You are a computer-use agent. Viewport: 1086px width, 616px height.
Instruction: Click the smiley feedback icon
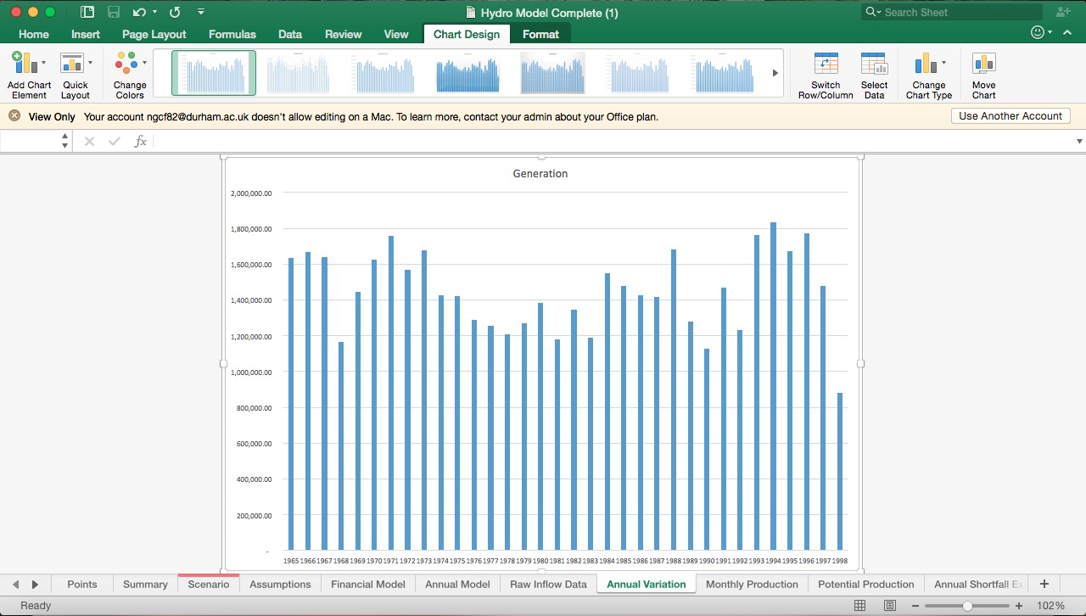pos(1037,31)
